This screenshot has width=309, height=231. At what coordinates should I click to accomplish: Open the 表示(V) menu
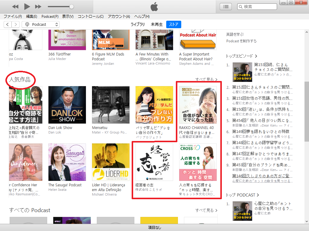pyautogui.click(x=68, y=16)
